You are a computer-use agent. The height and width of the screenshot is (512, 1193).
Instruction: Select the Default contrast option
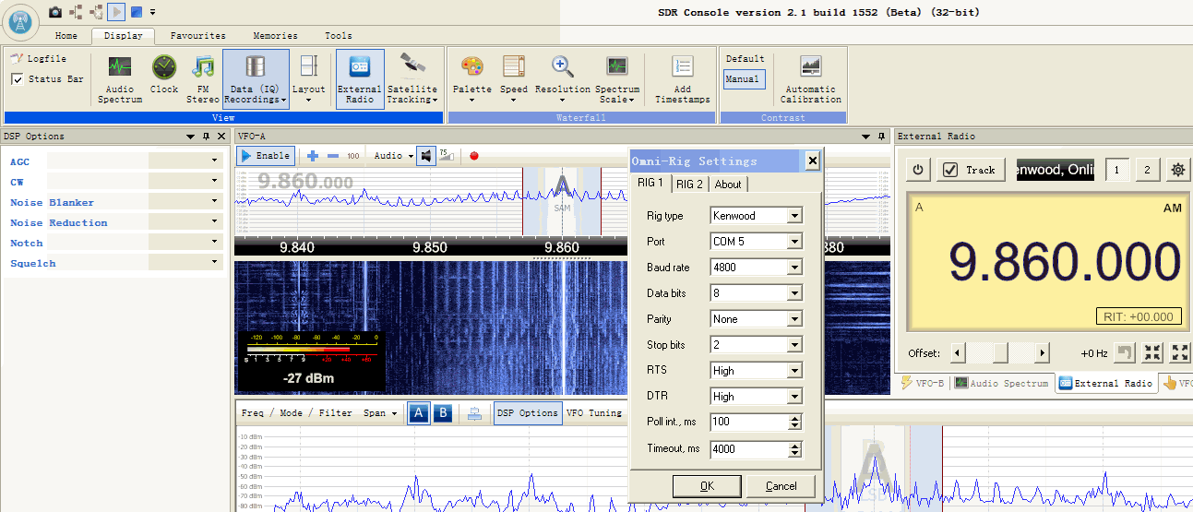click(746, 59)
